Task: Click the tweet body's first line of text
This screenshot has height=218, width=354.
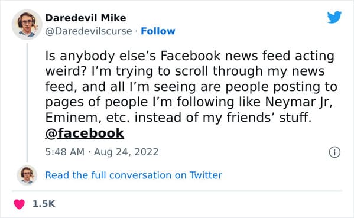Action: [190, 56]
